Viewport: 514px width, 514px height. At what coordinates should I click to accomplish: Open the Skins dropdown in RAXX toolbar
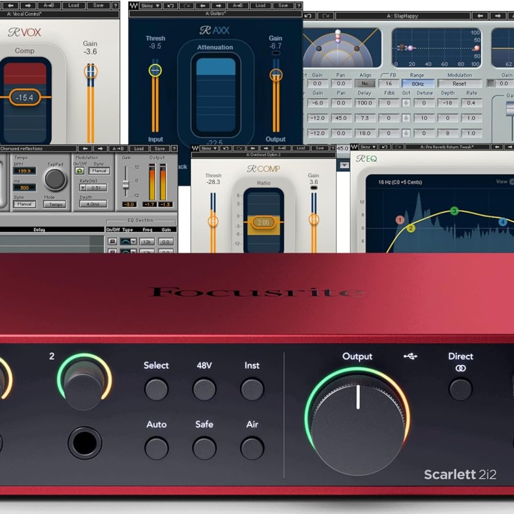(150, 6)
